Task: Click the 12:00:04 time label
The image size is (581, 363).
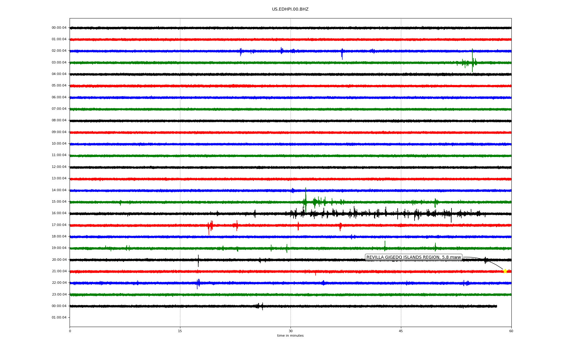Action: (59, 167)
